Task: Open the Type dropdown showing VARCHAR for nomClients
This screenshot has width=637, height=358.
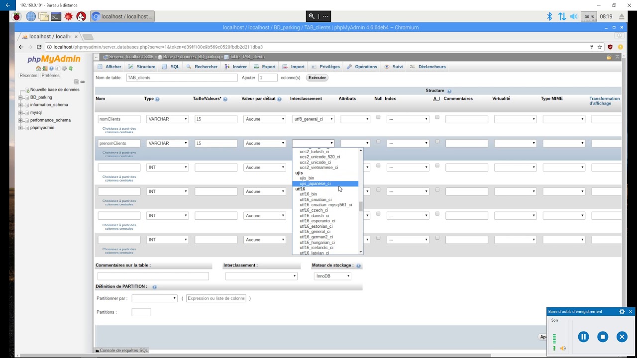Action: 167,119
